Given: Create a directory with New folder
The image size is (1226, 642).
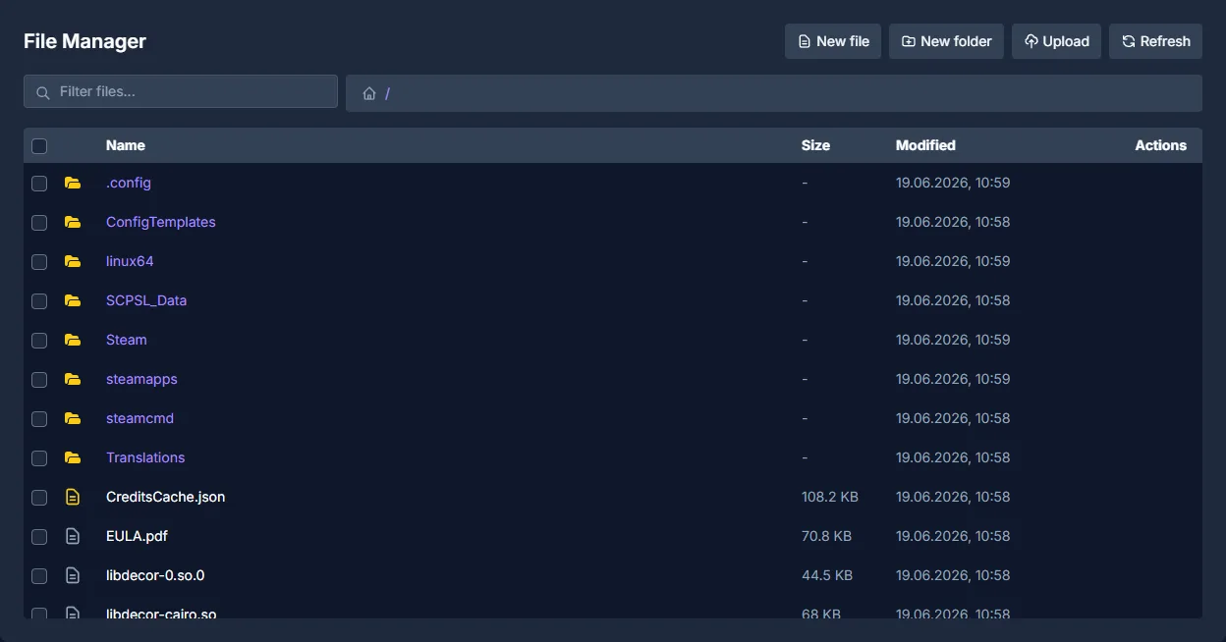Looking at the screenshot, I should (x=946, y=41).
